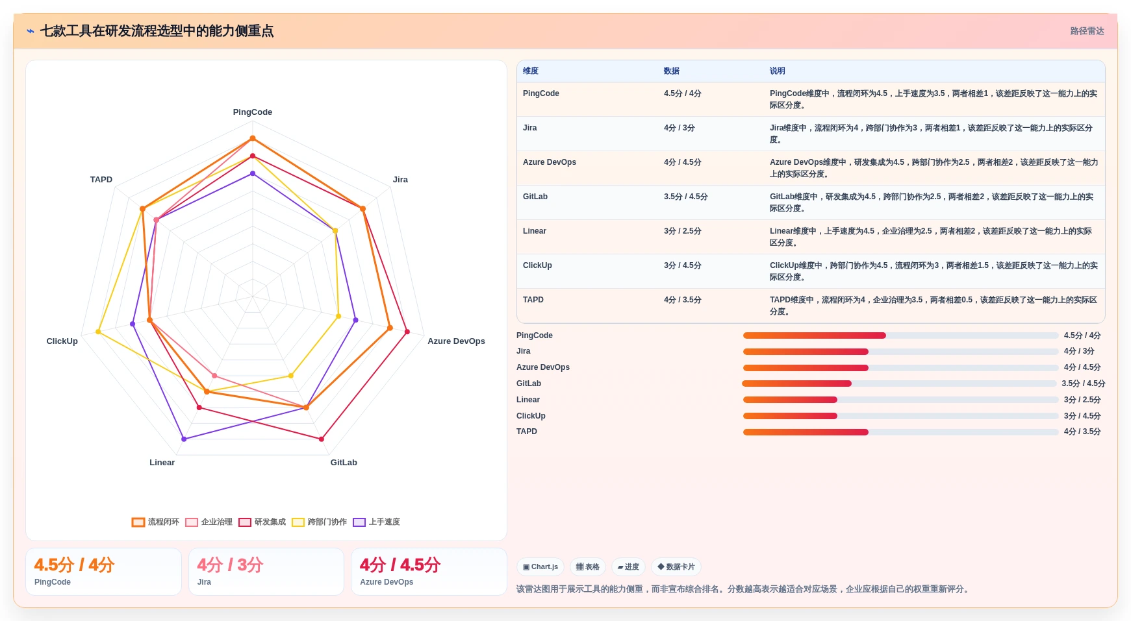Select the Jira table row name
This screenshot has height=621, width=1131.
[x=530, y=128]
